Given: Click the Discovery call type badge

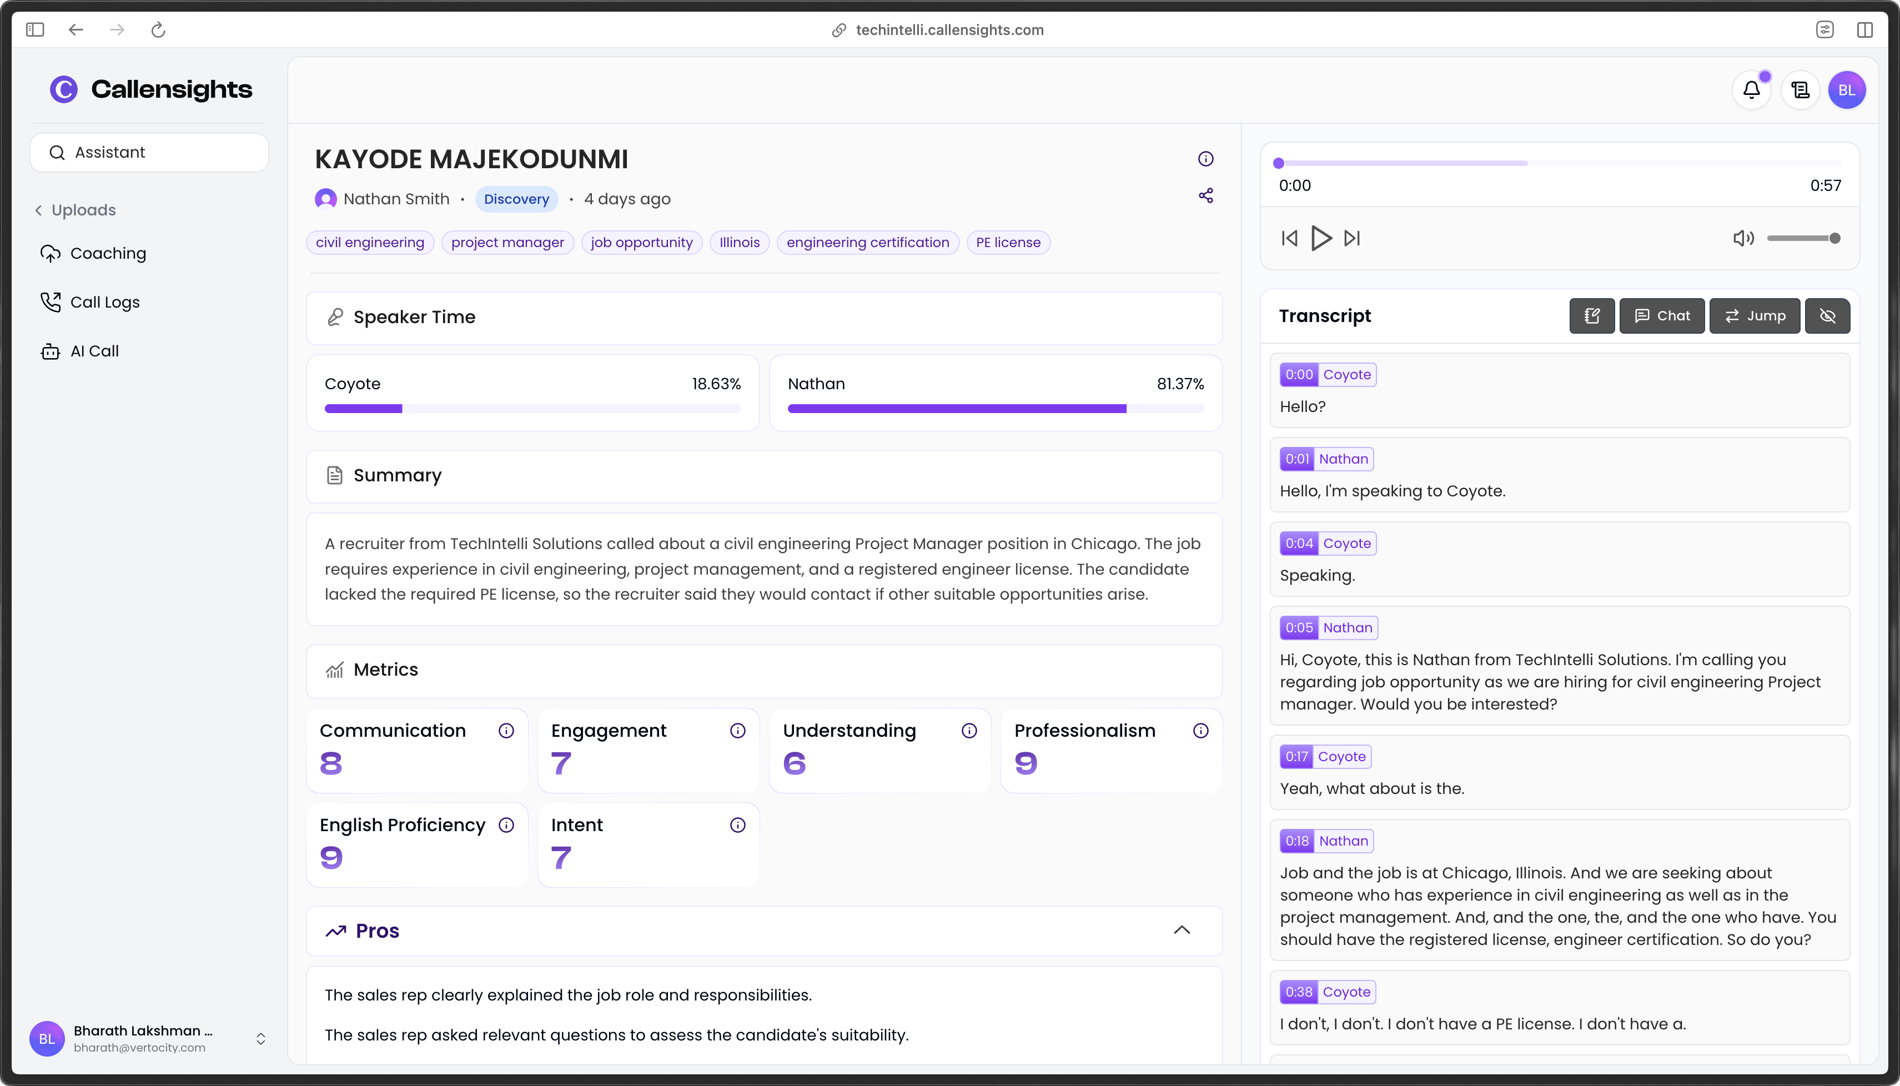Looking at the screenshot, I should click(x=516, y=199).
